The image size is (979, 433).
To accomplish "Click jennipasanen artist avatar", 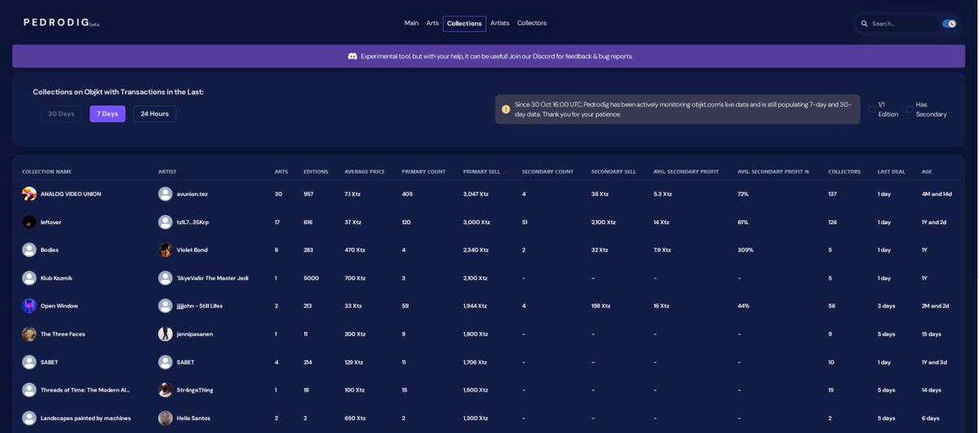I will point(166,334).
